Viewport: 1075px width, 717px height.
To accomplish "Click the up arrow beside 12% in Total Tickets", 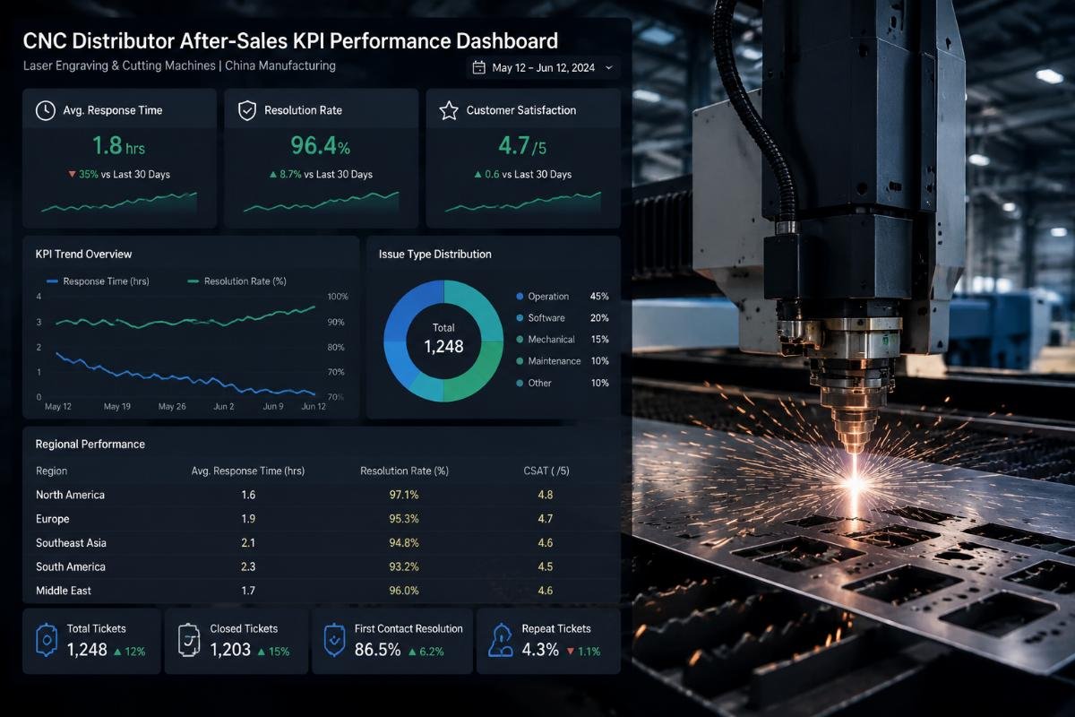I will point(118,652).
